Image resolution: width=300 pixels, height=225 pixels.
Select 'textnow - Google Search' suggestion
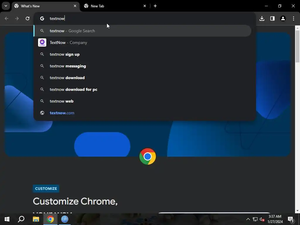142,31
